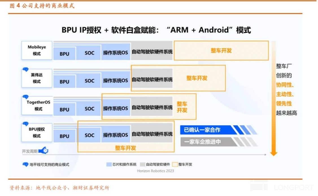Click the Horizon logo above BPU授权模式 box
The image size is (318, 196).
(x=25, y=124)
